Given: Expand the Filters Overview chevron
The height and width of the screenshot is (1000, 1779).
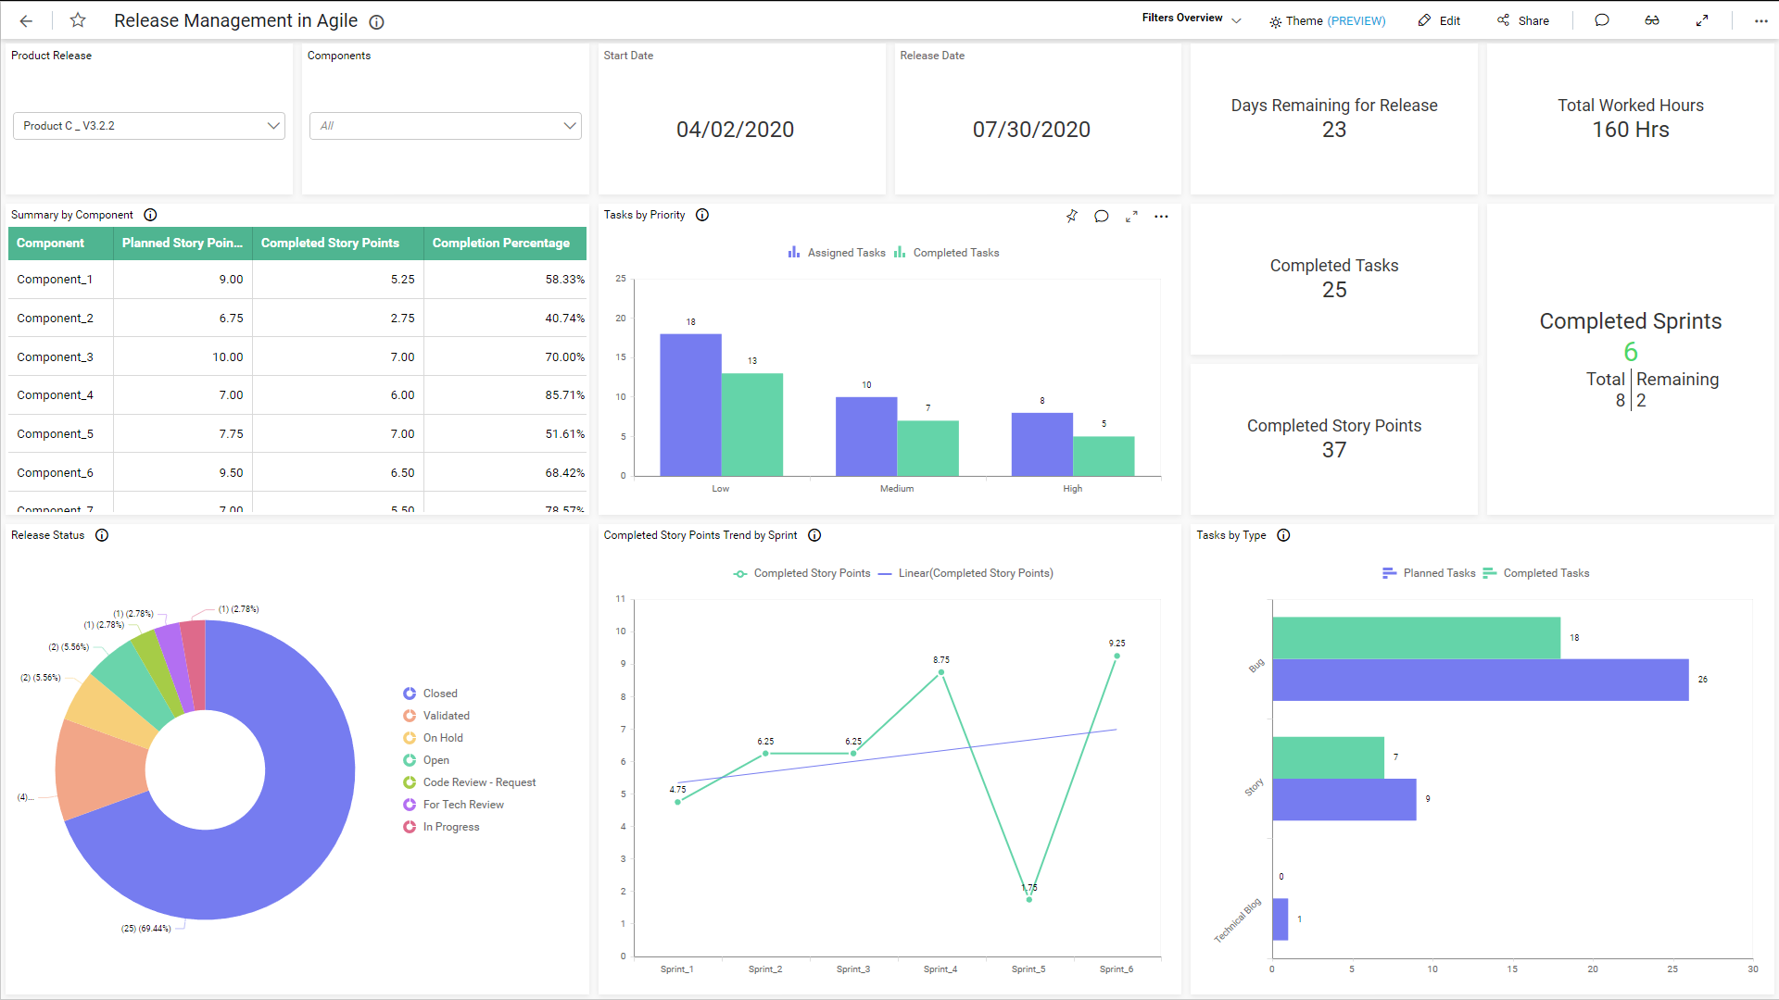Looking at the screenshot, I should [1237, 19].
